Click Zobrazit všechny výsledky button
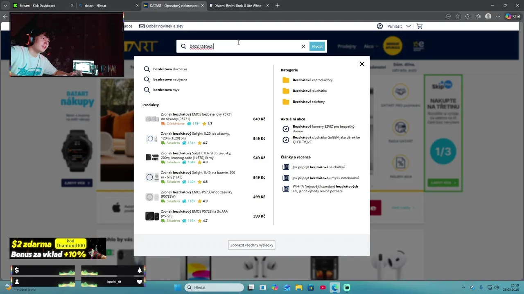The height and width of the screenshot is (294, 524). (252, 245)
